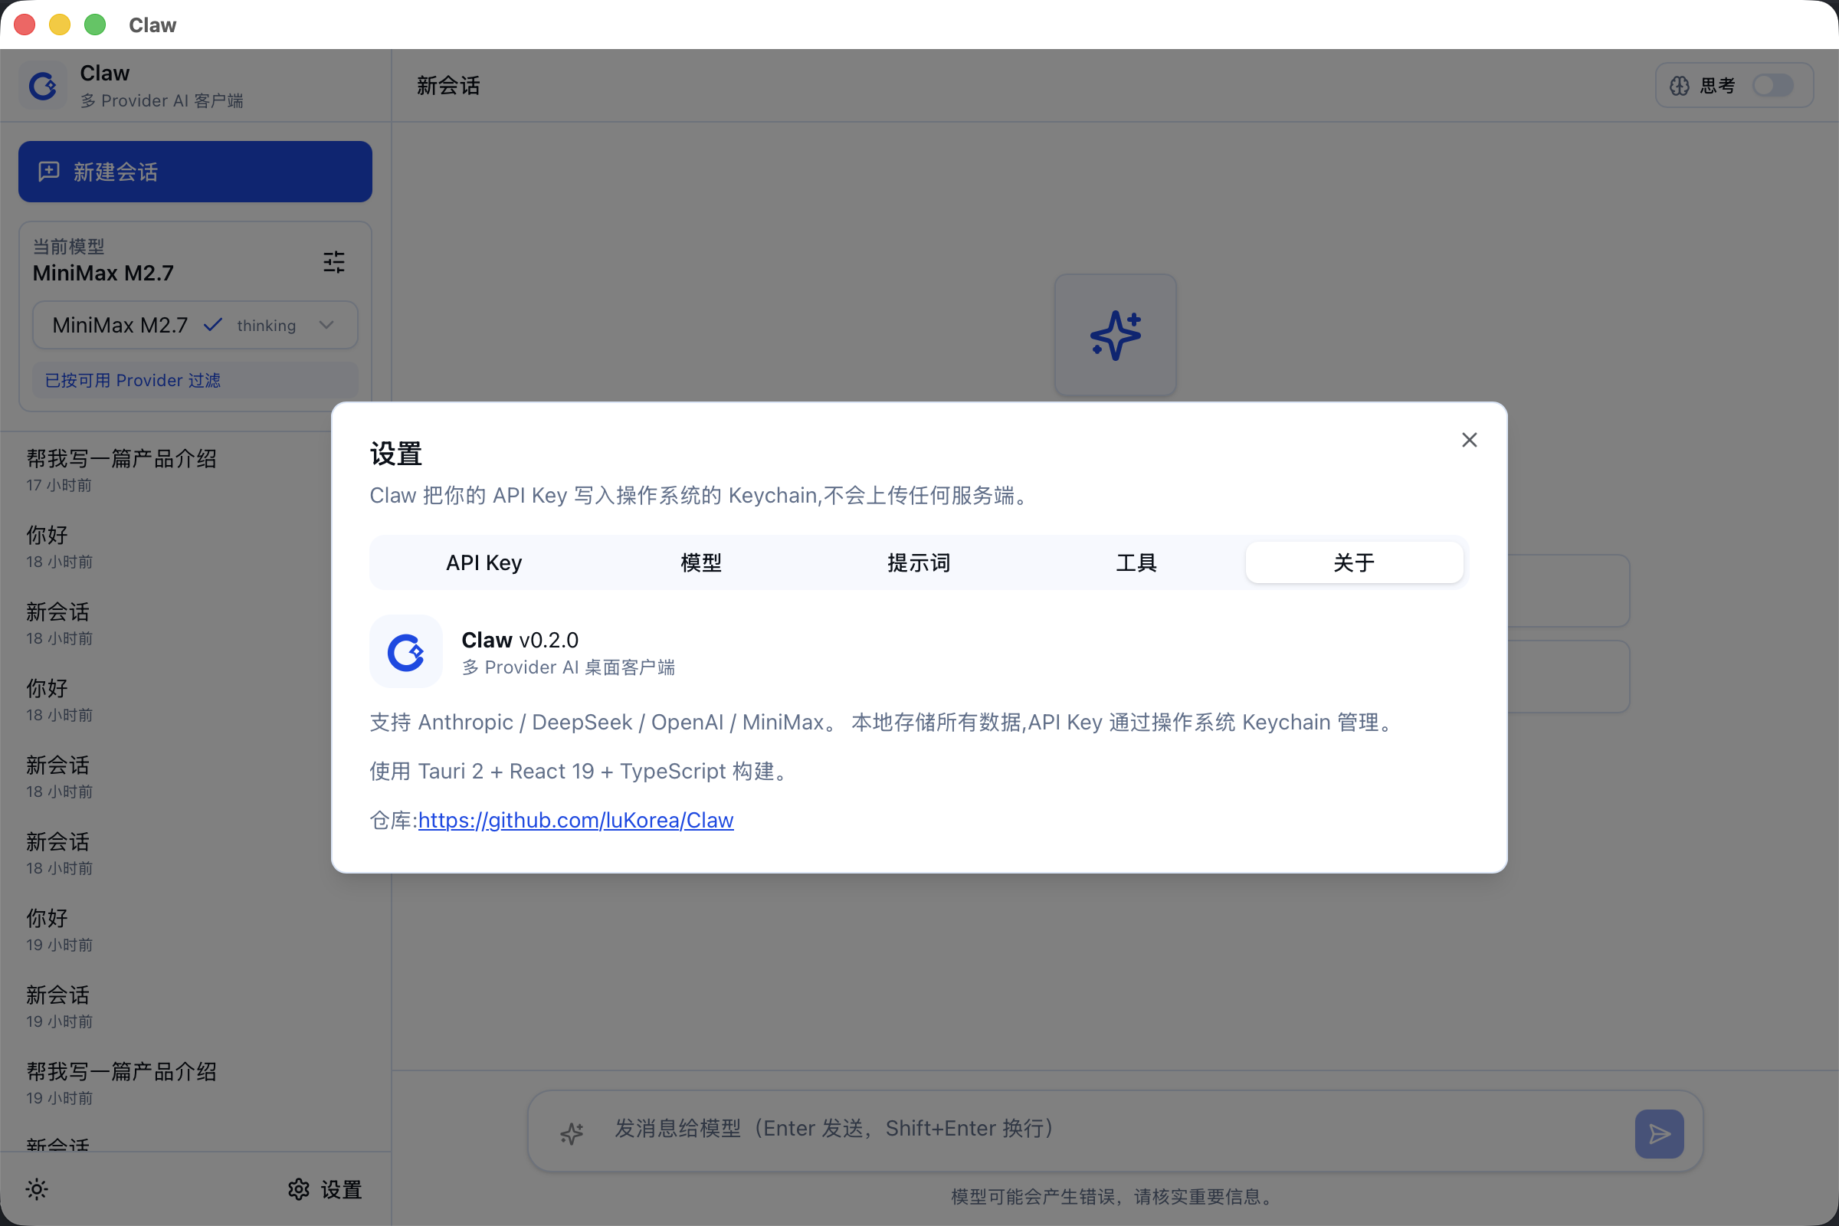Go to the 工具 tab
The height and width of the screenshot is (1226, 1839).
tap(1136, 562)
